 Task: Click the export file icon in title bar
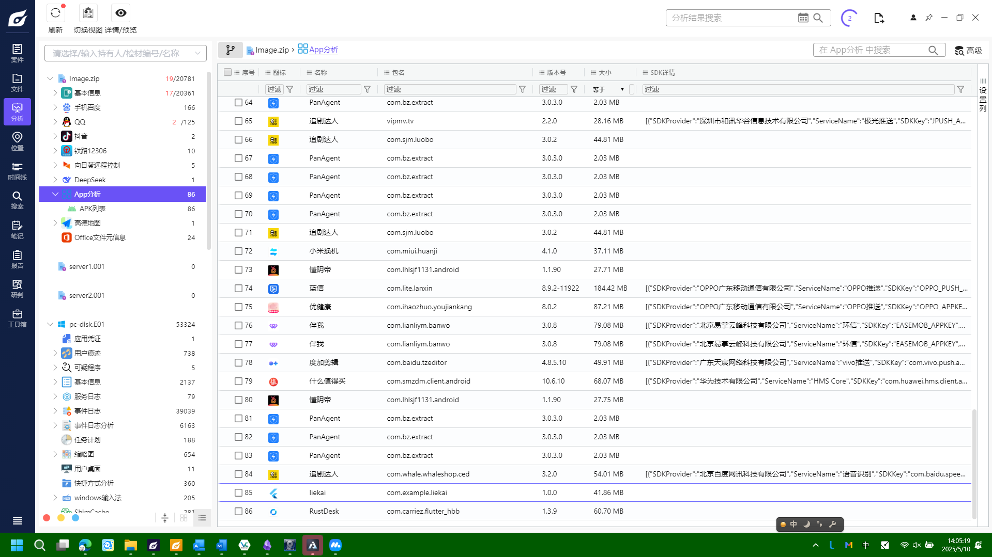point(879,18)
